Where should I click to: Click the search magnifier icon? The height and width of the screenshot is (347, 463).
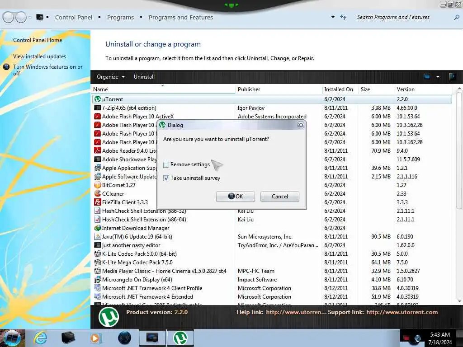457,18
